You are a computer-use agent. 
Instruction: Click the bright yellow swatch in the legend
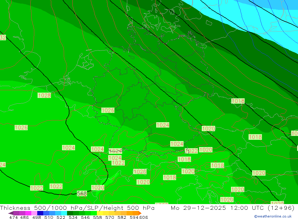coord(100,213)
